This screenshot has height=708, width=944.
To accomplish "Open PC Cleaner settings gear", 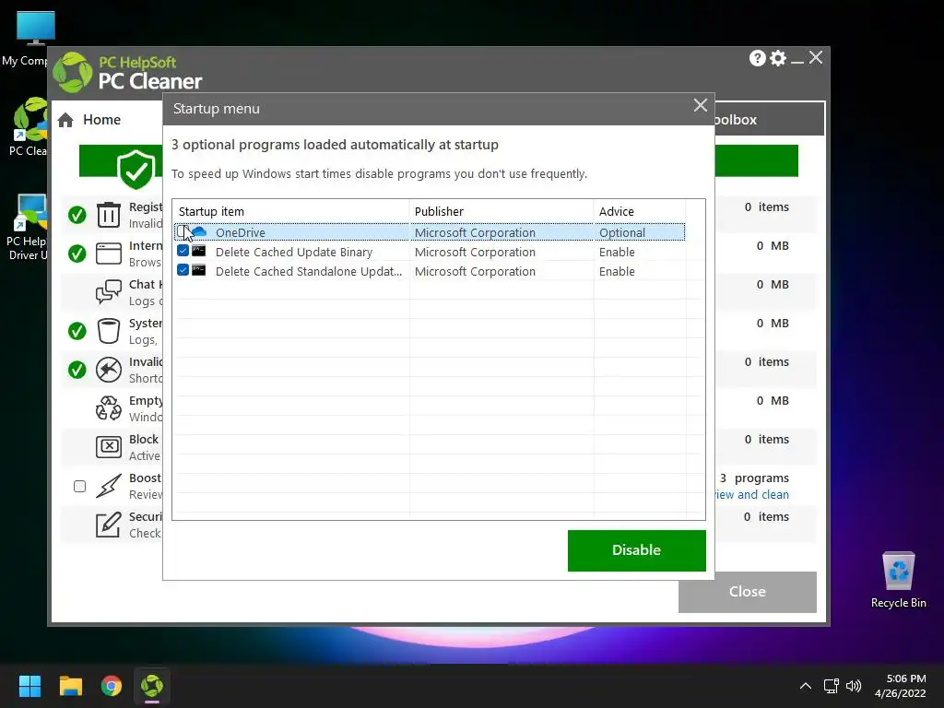I will point(778,58).
